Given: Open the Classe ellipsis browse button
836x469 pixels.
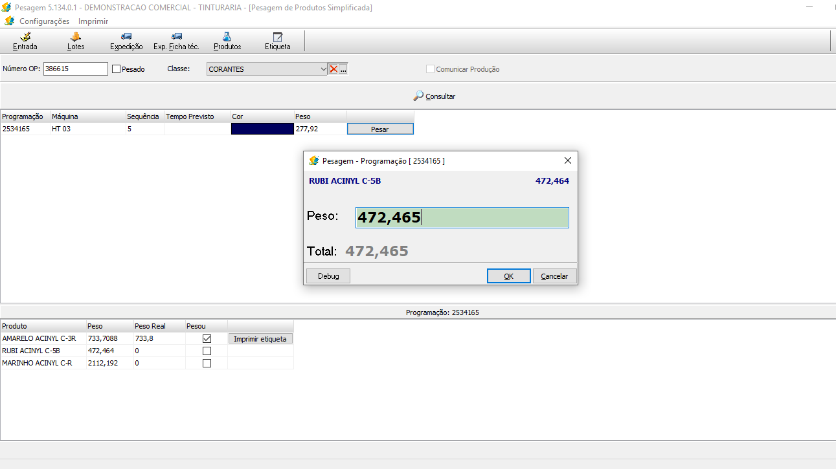Looking at the screenshot, I should (343, 69).
